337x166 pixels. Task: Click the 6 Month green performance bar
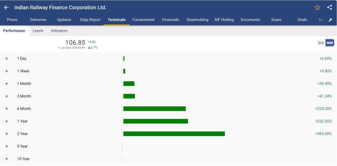(154, 109)
